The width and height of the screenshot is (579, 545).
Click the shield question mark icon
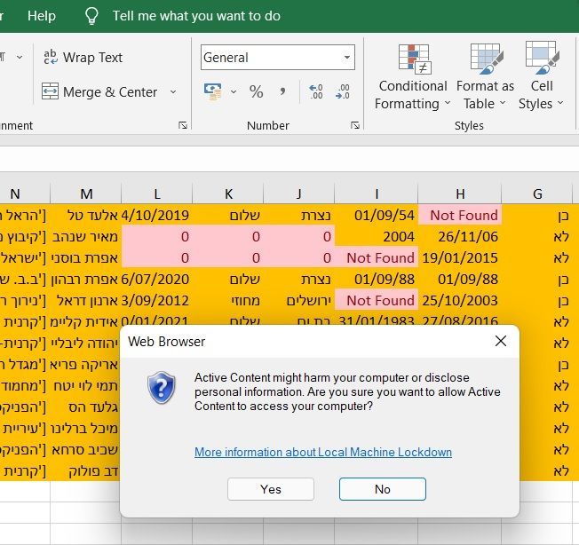162,387
